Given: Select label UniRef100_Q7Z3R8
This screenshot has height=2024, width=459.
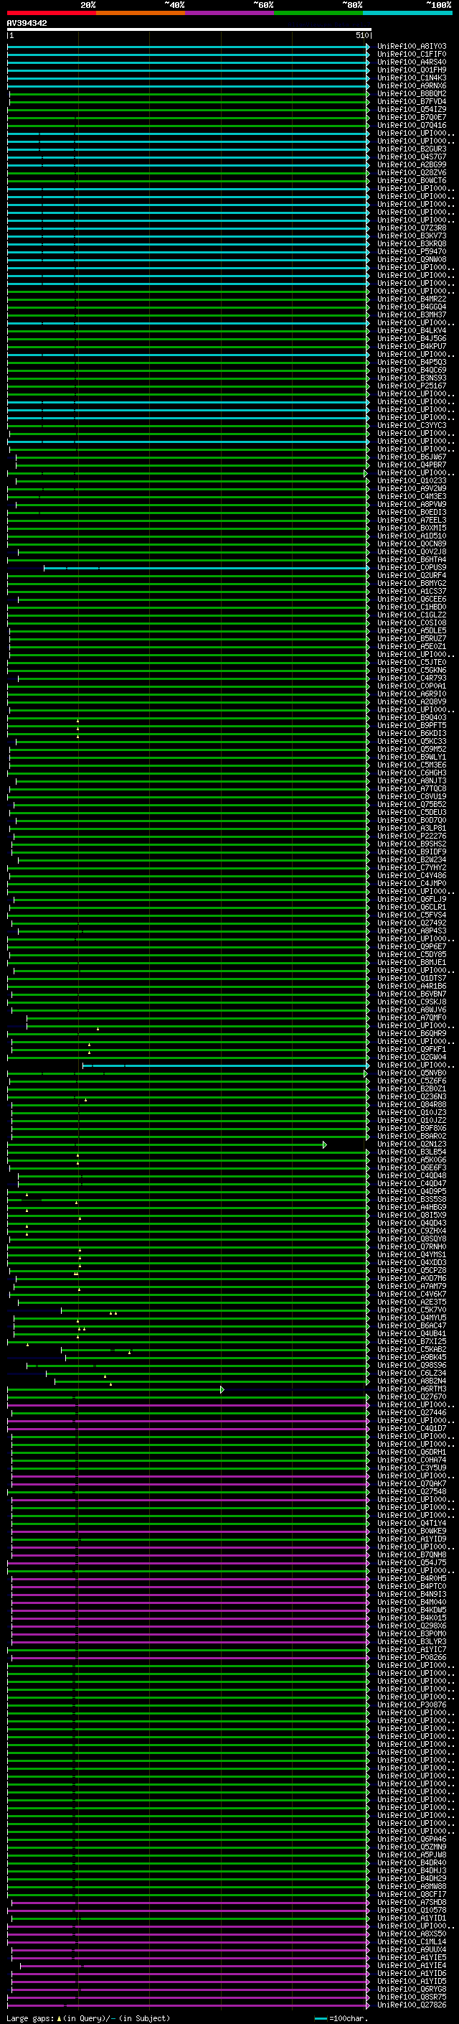Looking at the screenshot, I should (412, 228).
